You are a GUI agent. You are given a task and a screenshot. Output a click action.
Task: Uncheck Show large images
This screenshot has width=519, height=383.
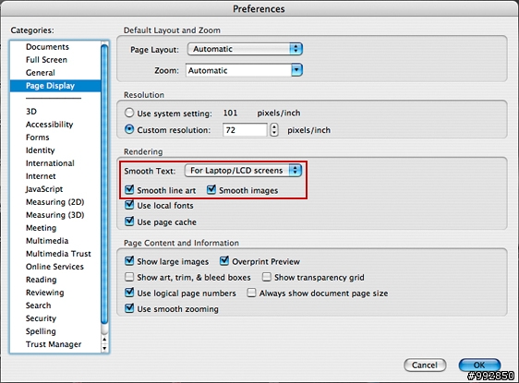(129, 261)
